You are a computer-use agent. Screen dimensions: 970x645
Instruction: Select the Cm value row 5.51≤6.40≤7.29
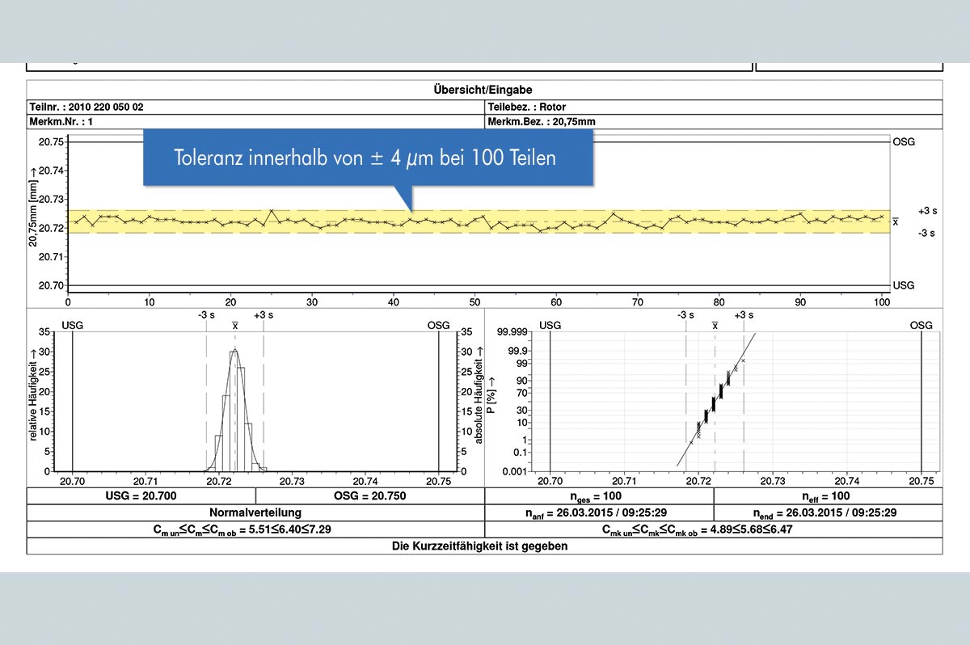point(255,529)
